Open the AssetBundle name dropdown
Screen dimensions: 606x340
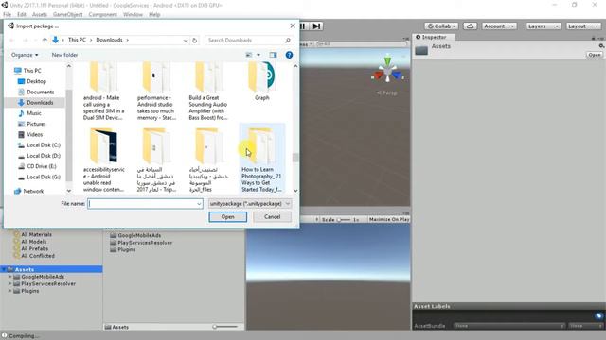click(x=508, y=326)
